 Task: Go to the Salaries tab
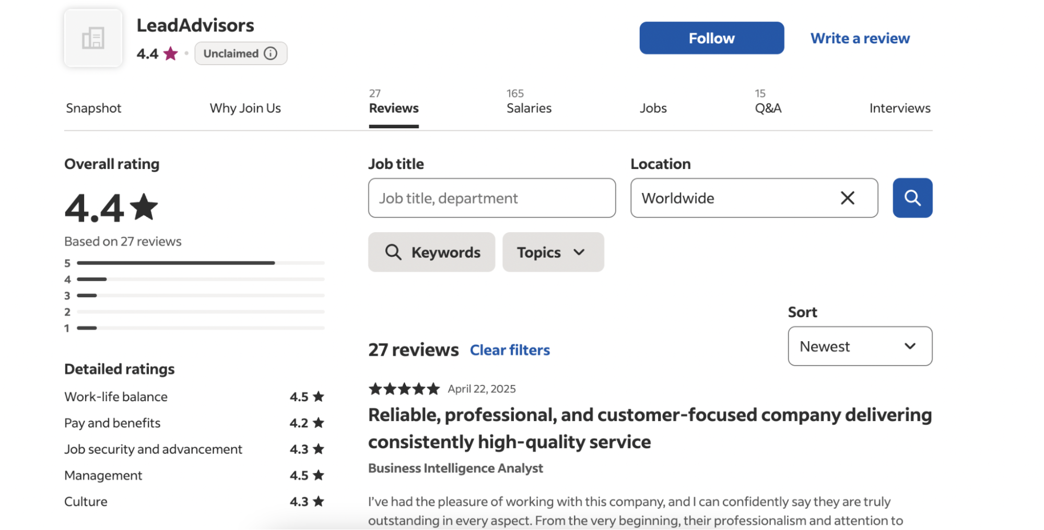point(529,108)
